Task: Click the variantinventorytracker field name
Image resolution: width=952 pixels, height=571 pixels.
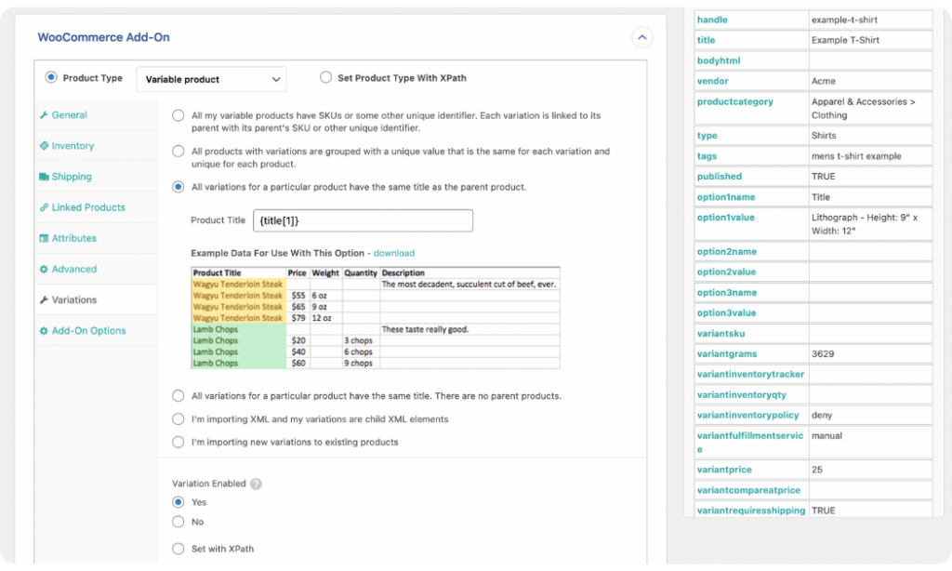Action: [x=750, y=374]
